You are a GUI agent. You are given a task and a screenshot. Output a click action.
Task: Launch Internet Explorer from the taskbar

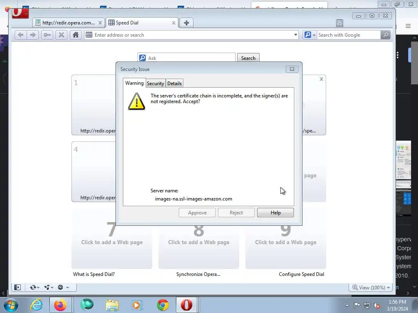(36, 305)
